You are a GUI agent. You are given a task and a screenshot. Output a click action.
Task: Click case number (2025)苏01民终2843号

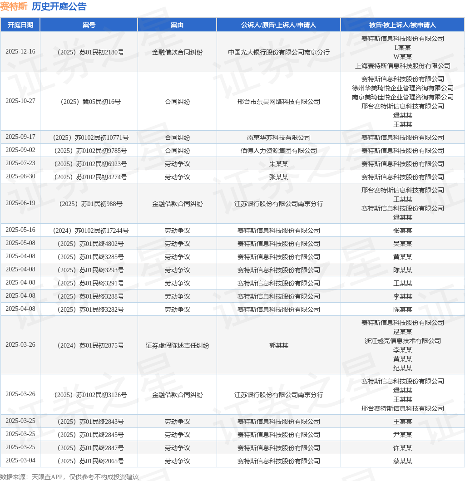(x=91, y=422)
